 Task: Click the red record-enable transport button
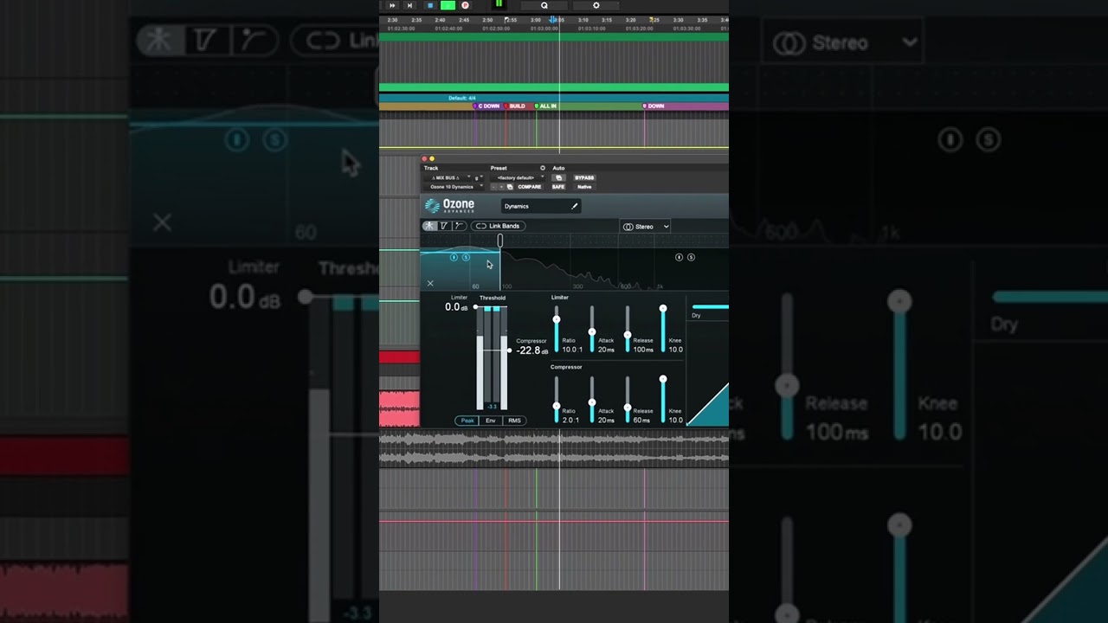465,5
